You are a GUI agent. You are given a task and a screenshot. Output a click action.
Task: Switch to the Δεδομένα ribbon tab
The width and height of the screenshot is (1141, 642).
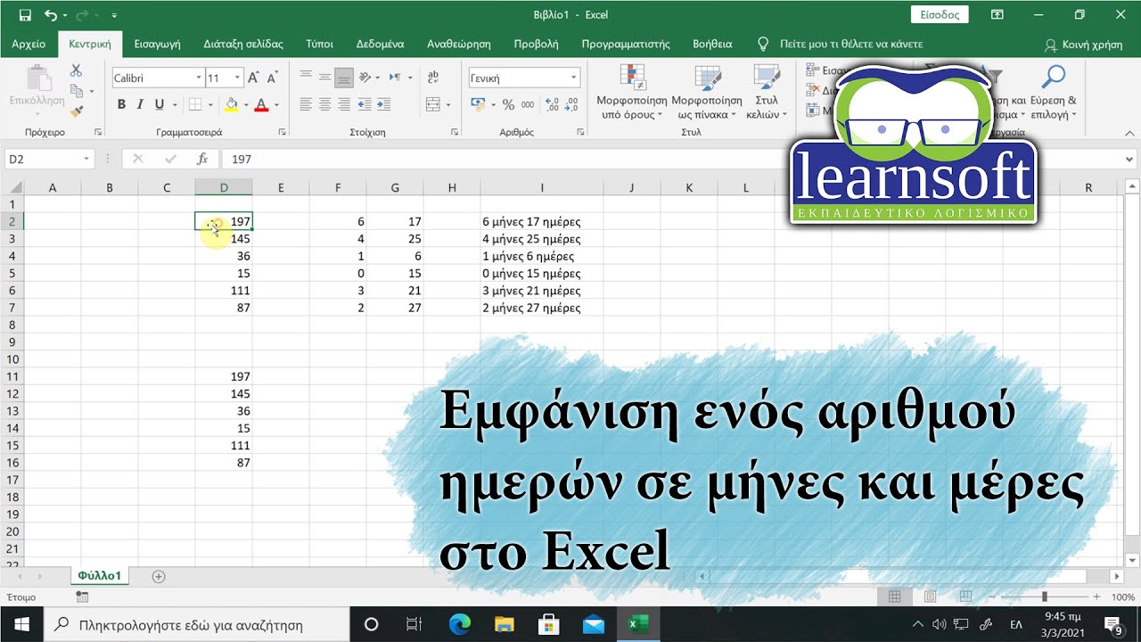point(380,44)
